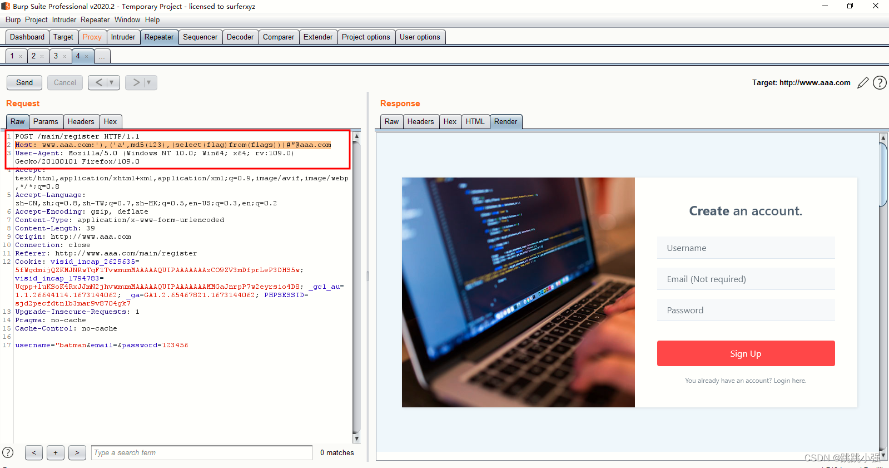Click the Email (Not required) field
889x468 pixels.
(746, 279)
